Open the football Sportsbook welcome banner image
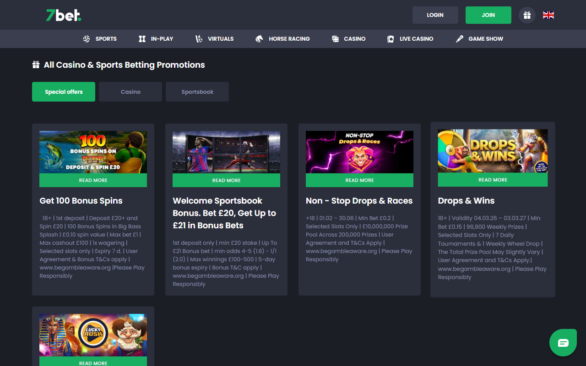This screenshot has height=366, width=586. point(226,152)
